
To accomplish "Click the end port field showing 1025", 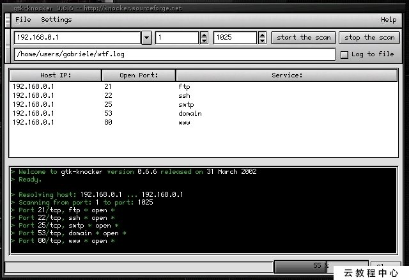I will tap(235, 38).
